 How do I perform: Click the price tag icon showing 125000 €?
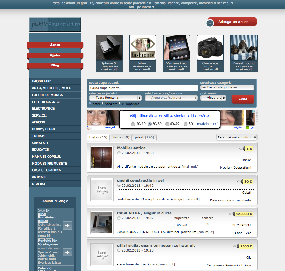point(232,214)
